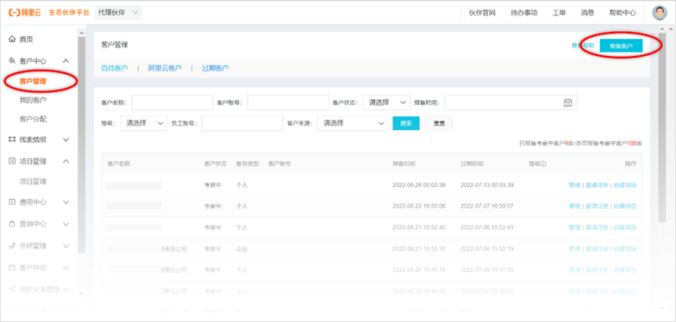Click 邀请注册 in the 2022-06-28 00:03:39 row

point(597,185)
